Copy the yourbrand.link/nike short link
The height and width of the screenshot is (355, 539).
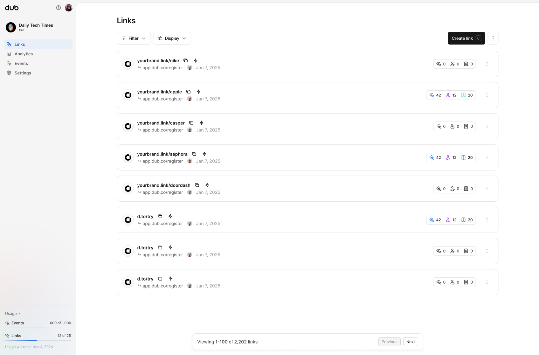click(x=186, y=60)
